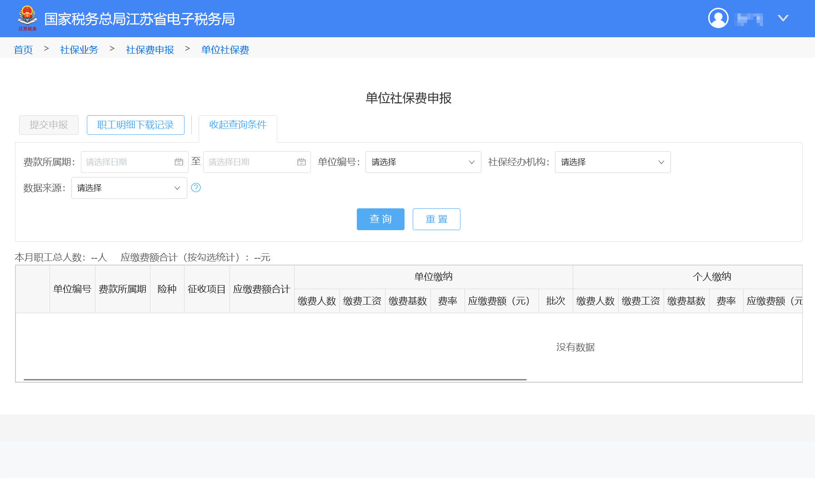Image resolution: width=815 pixels, height=478 pixels.
Task: Click the 重置 button
Action: (x=436, y=219)
